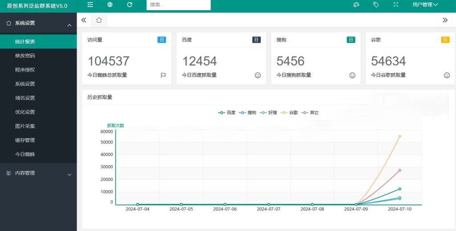The image size is (456, 231).
Task: Enter fullscreen with the expand icon
Action: click(x=395, y=4)
